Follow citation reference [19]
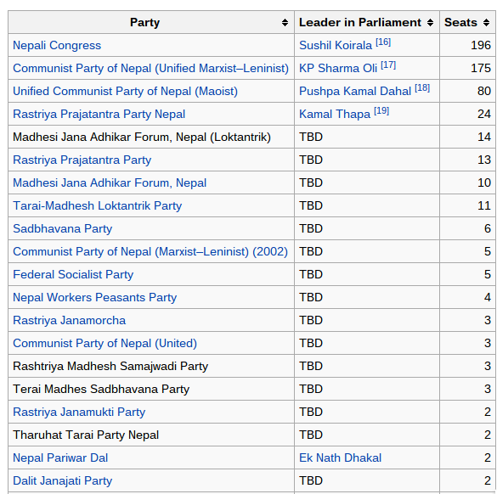The height and width of the screenshot is (494, 497). pyautogui.click(x=381, y=111)
